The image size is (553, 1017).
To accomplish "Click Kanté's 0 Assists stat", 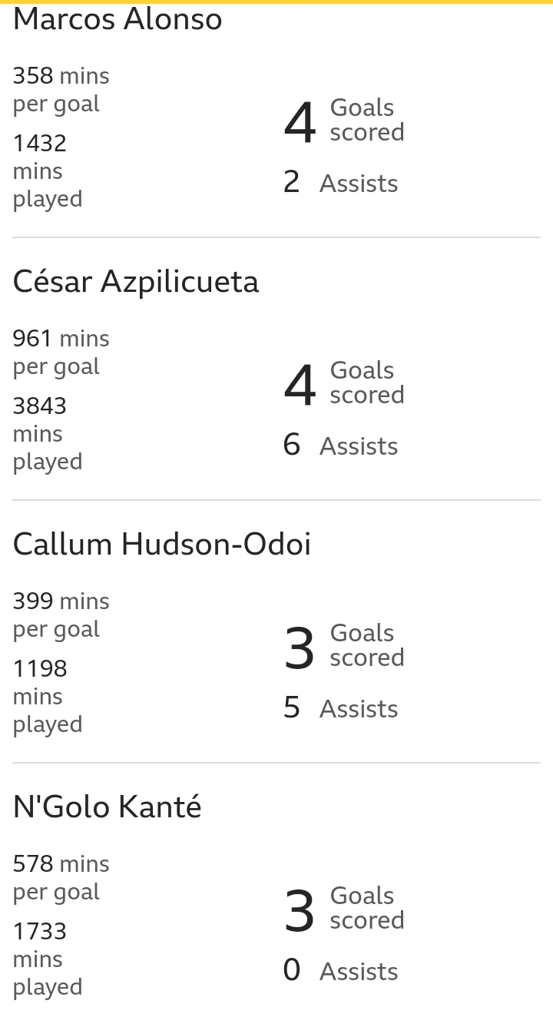I will pos(341,971).
